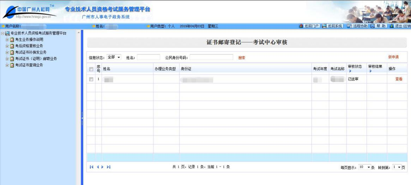The width and height of the screenshot is (411, 185).
Task: Select 考试证书（证明）邮寄业务 in sidebar
Action: tap(36, 59)
